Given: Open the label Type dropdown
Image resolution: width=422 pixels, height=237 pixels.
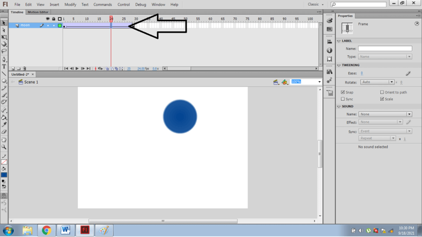Looking at the screenshot, I should 385,56.
